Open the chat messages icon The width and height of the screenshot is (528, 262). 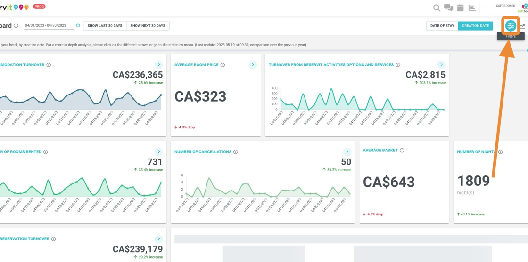pos(448,8)
